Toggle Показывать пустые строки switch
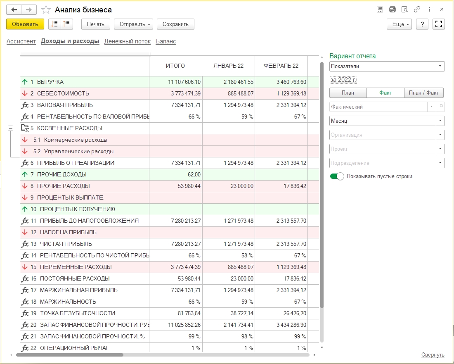Image resolution: width=454 pixels, height=364 pixels. pos(337,176)
